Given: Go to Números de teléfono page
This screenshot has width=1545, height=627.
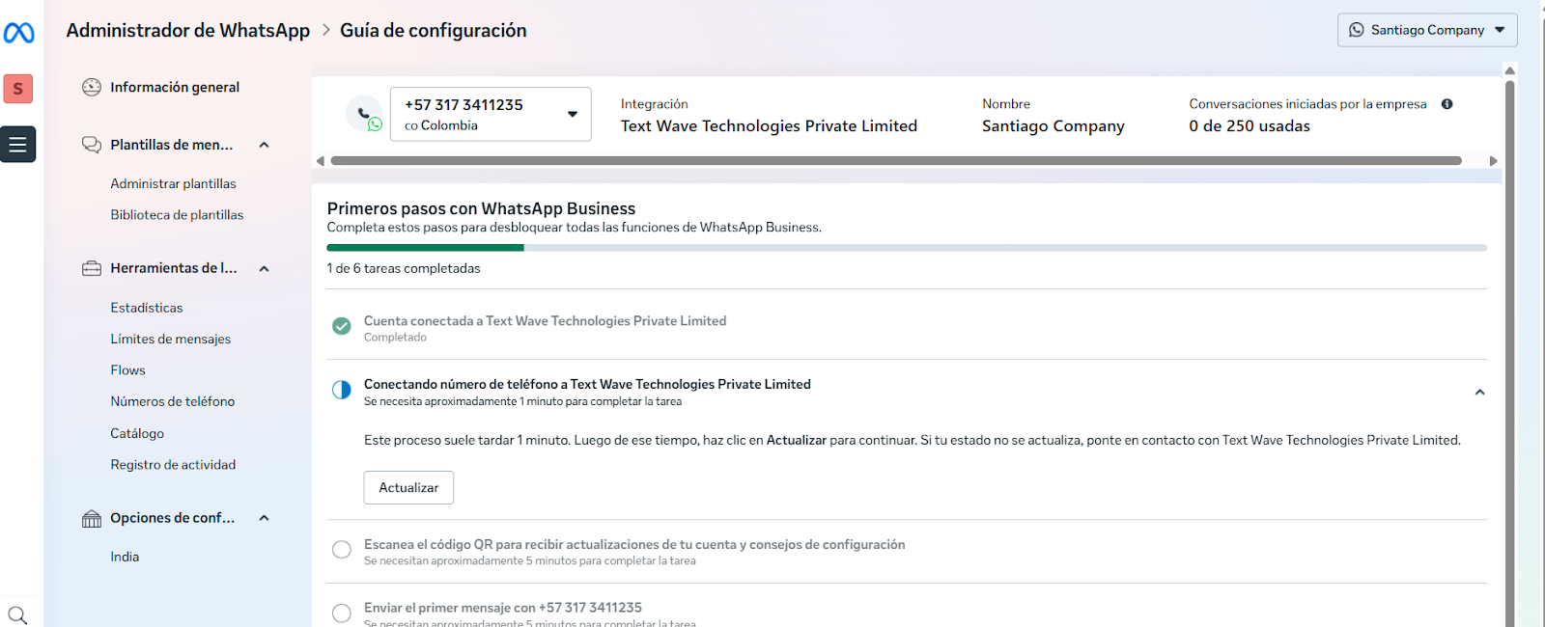Looking at the screenshot, I should pyautogui.click(x=172, y=401).
